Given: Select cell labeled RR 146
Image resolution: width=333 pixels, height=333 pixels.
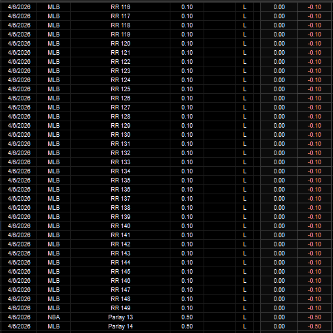Looking at the screenshot, I should [x=120, y=281].
